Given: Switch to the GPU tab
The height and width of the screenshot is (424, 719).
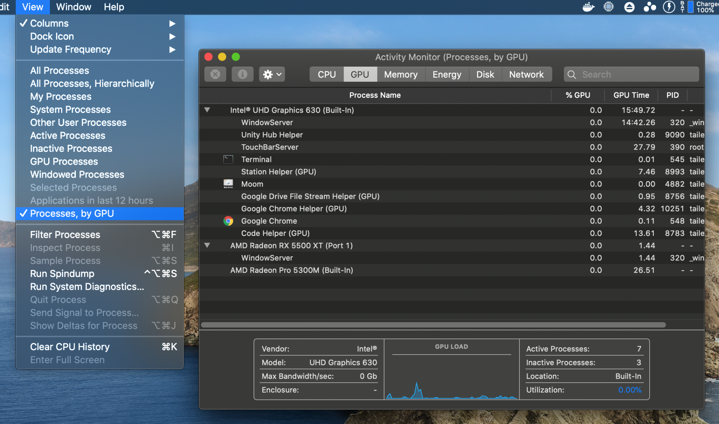Looking at the screenshot, I should 360,74.
